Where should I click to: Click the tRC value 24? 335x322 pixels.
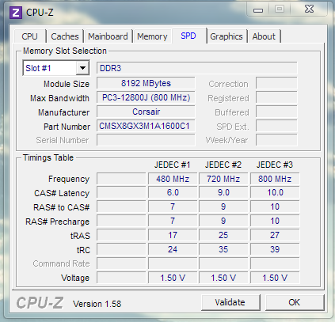tap(173, 249)
